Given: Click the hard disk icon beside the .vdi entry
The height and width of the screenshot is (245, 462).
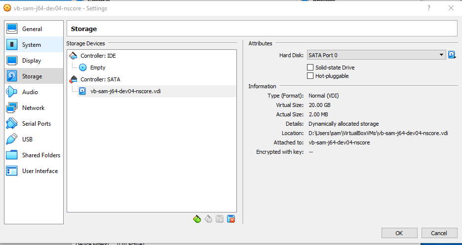Looking at the screenshot, I should 82,91.
